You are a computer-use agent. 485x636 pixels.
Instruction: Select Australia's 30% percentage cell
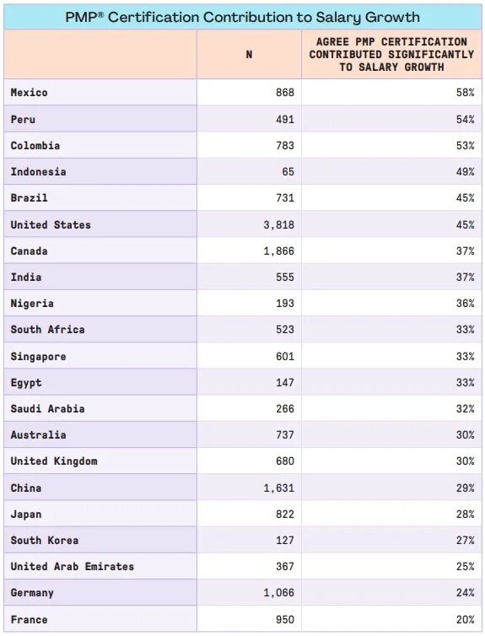pyautogui.click(x=391, y=434)
